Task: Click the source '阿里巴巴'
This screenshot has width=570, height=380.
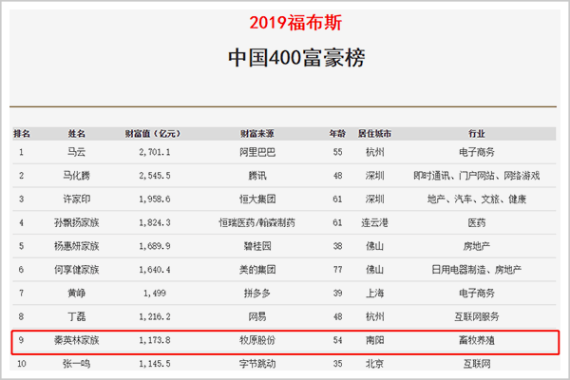Action: click(257, 152)
